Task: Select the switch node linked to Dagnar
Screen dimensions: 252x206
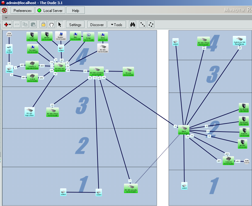Action: (x=61, y=49)
